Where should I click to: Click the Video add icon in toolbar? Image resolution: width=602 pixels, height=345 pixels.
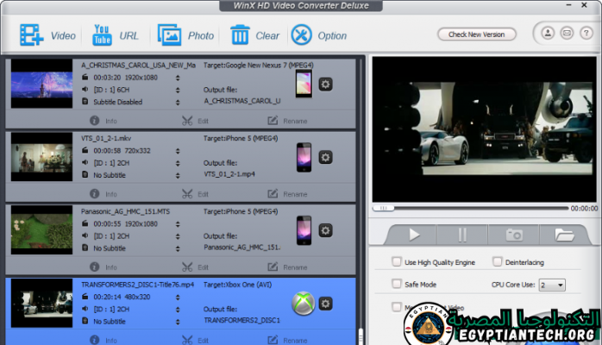(32, 35)
